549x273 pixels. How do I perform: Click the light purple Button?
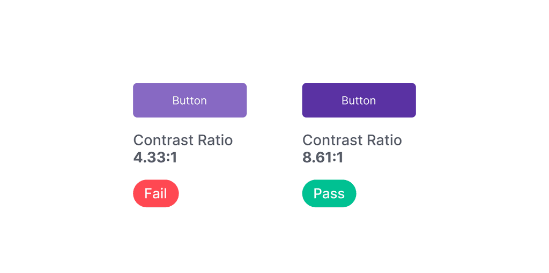(190, 100)
